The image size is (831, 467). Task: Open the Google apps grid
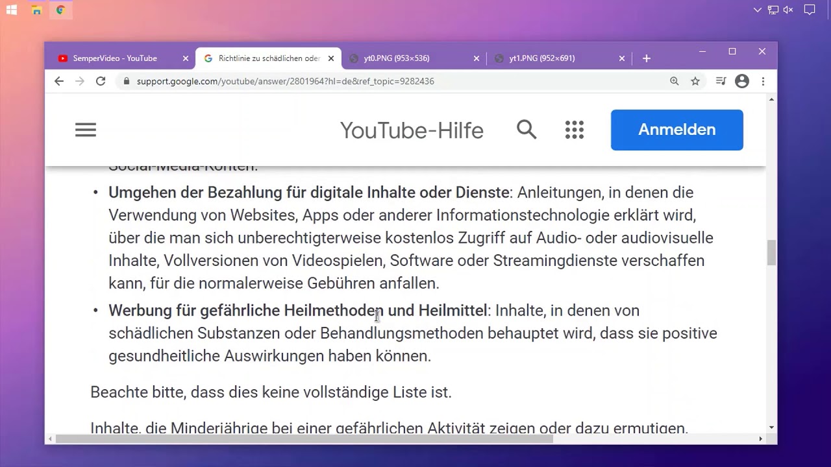click(575, 130)
